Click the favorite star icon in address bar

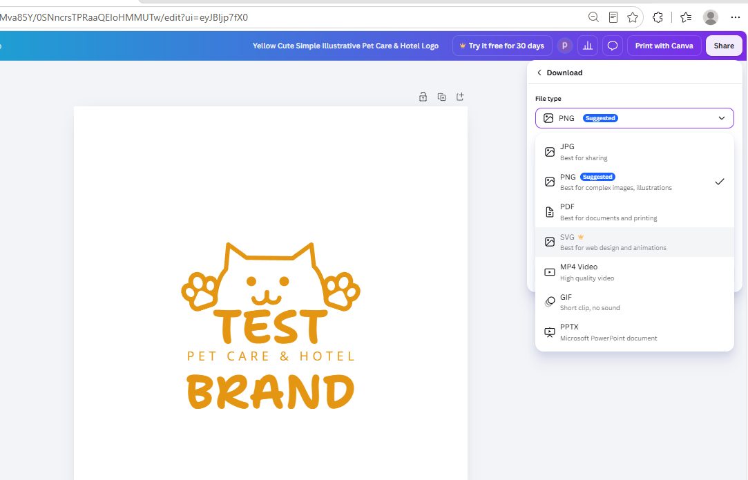(x=633, y=17)
